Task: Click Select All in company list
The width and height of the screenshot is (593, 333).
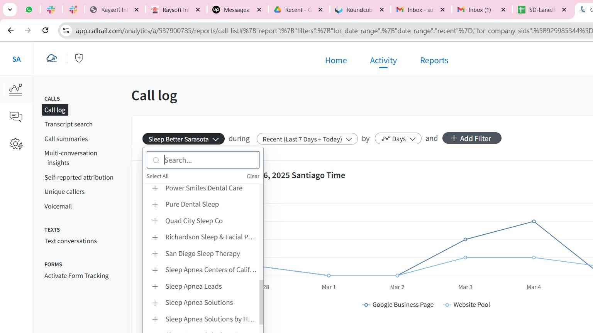Action: pyautogui.click(x=158, y=176)
